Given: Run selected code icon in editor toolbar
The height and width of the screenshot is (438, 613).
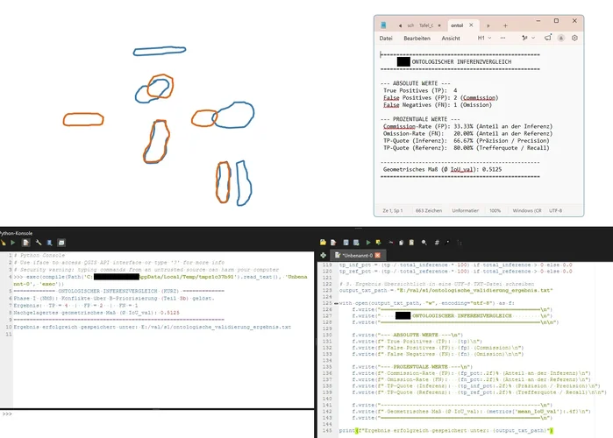Looking at the screenshot, I should pos(379,243).
